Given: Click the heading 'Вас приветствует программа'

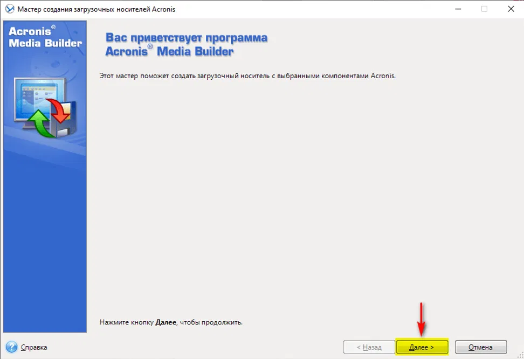Looking at the screenshot, I should coord(187,37).
